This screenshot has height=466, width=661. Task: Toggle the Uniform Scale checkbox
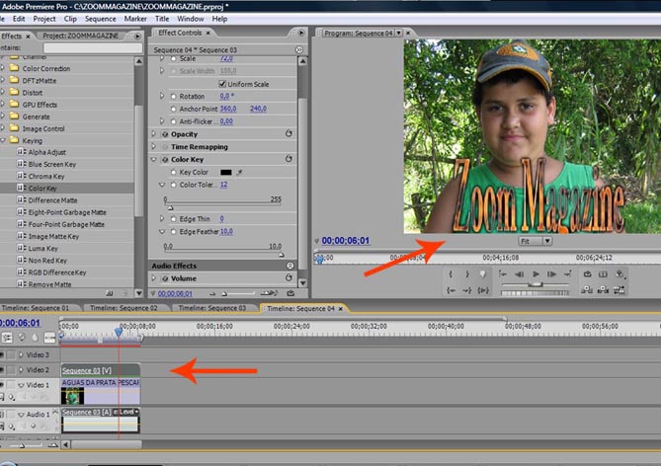click(222, 84)
